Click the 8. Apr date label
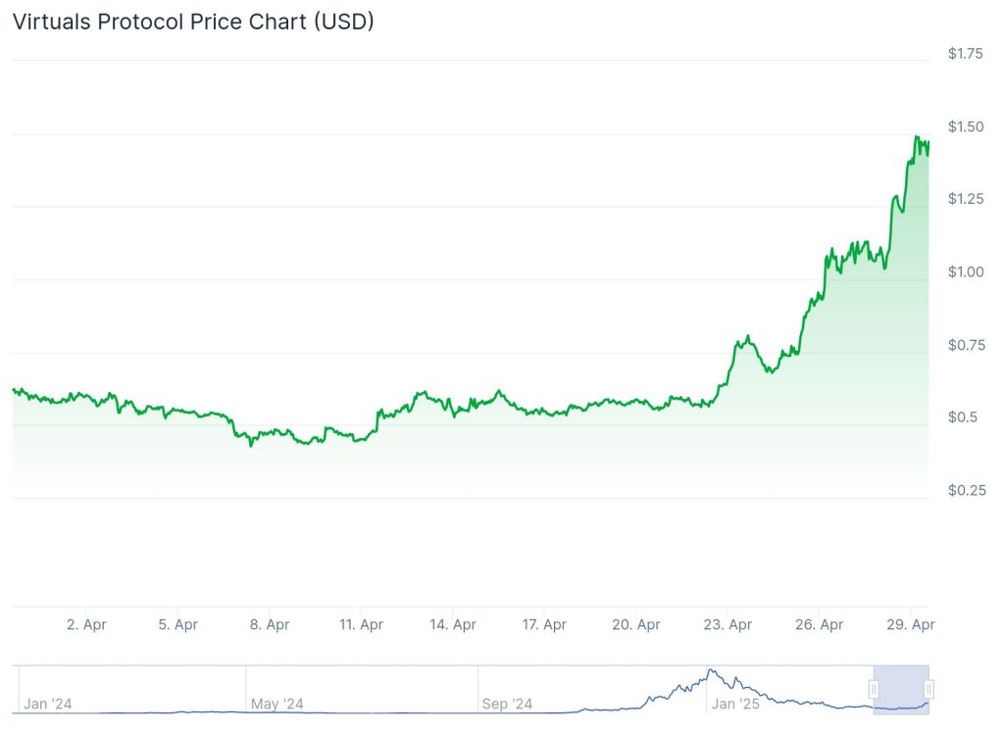Viewport: 1004px width, 732px height. coord(270,624)
